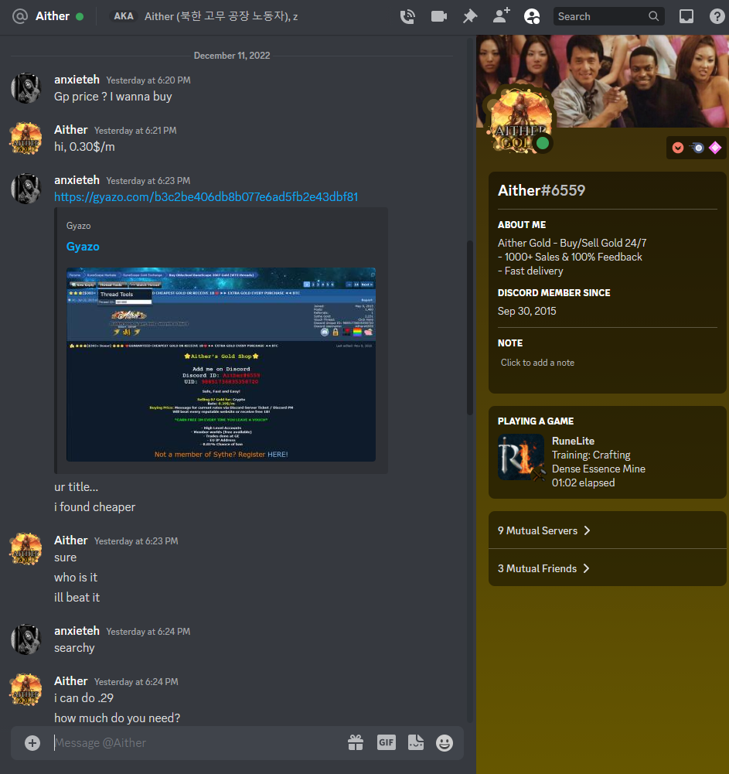
Task: Click the red badge on profile
Action: coord(678,148)
